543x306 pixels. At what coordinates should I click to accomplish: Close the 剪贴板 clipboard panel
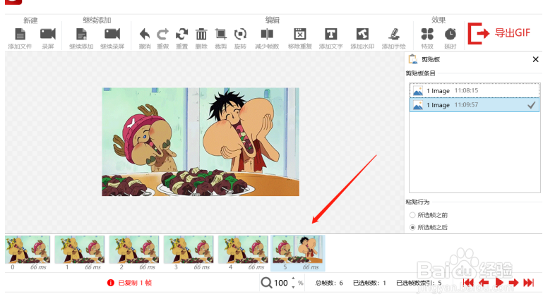point(535,59)
